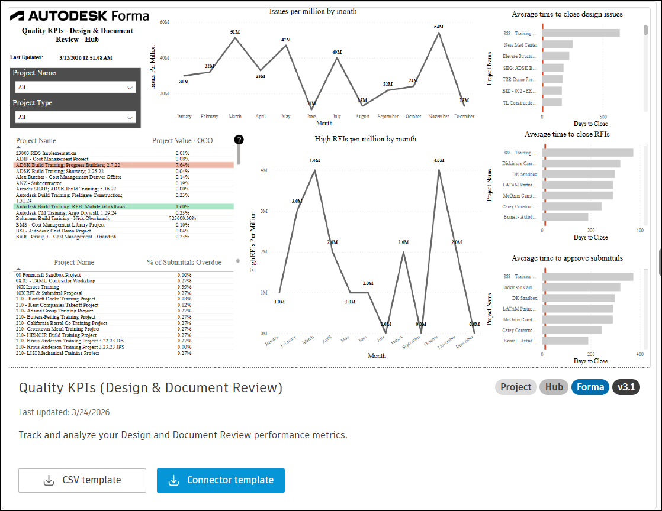Click the 51M March data point
This screenshot has height=511, width=662.
coord(235,38)
